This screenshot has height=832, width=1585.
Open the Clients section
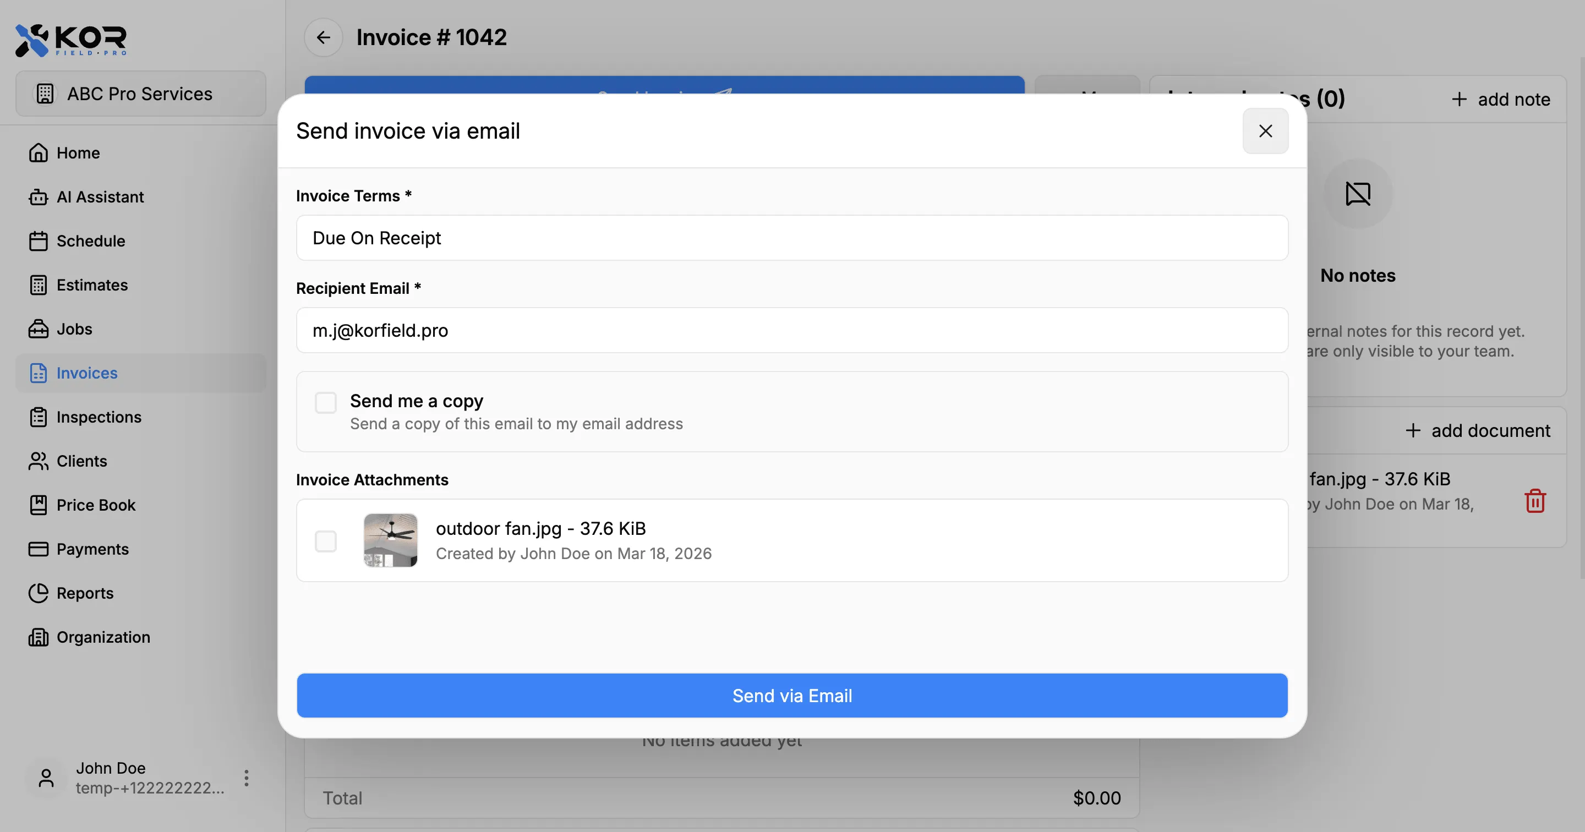(82, 461)
